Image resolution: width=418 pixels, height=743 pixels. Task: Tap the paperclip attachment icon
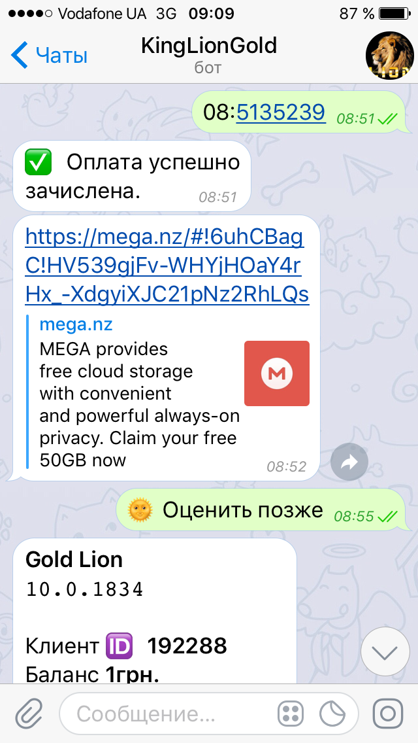coord(29,713)
